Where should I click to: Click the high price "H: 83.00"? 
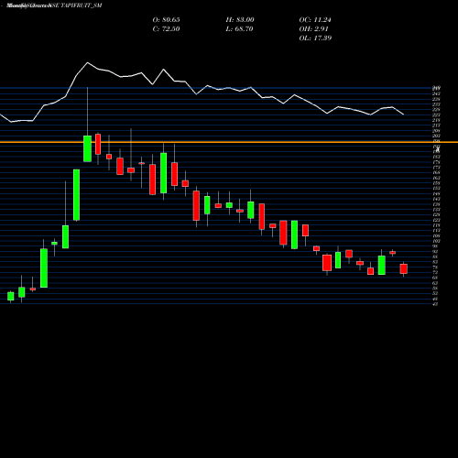click(240, 20)
